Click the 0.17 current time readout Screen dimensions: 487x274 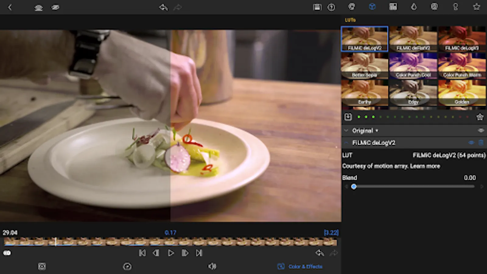point(170,233)
